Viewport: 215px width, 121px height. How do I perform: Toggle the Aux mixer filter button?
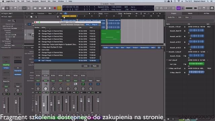(x=117, y=48)
